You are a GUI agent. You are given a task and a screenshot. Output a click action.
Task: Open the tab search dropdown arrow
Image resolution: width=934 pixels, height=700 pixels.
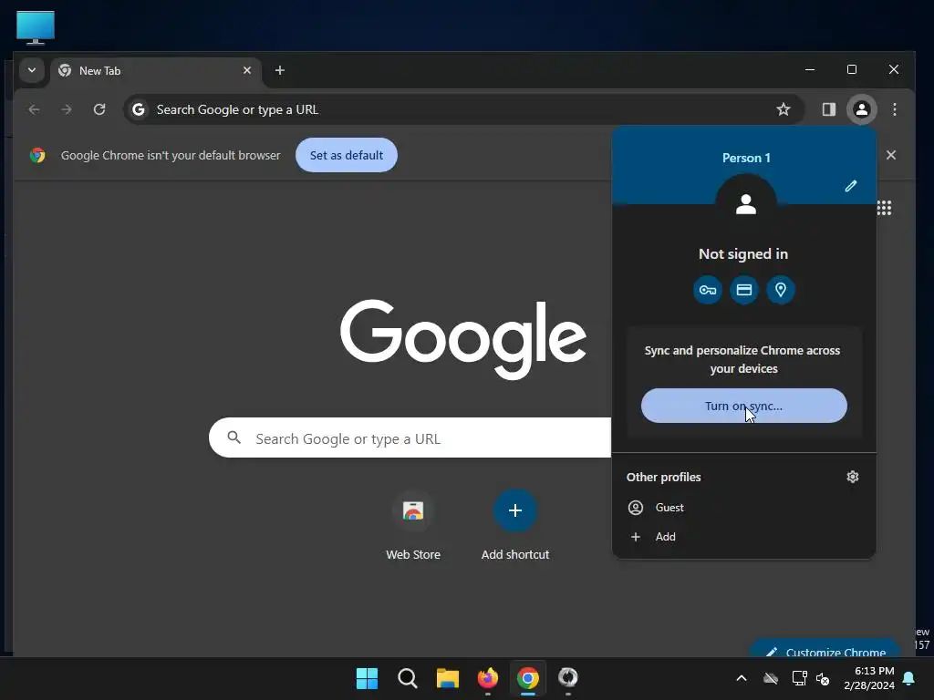pos(32,70)
